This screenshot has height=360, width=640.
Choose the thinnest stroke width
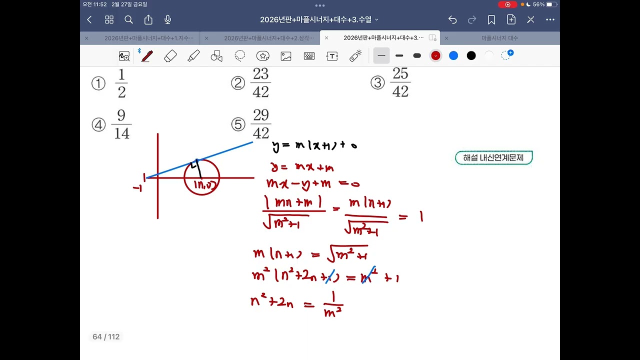(x=381, y=55)
